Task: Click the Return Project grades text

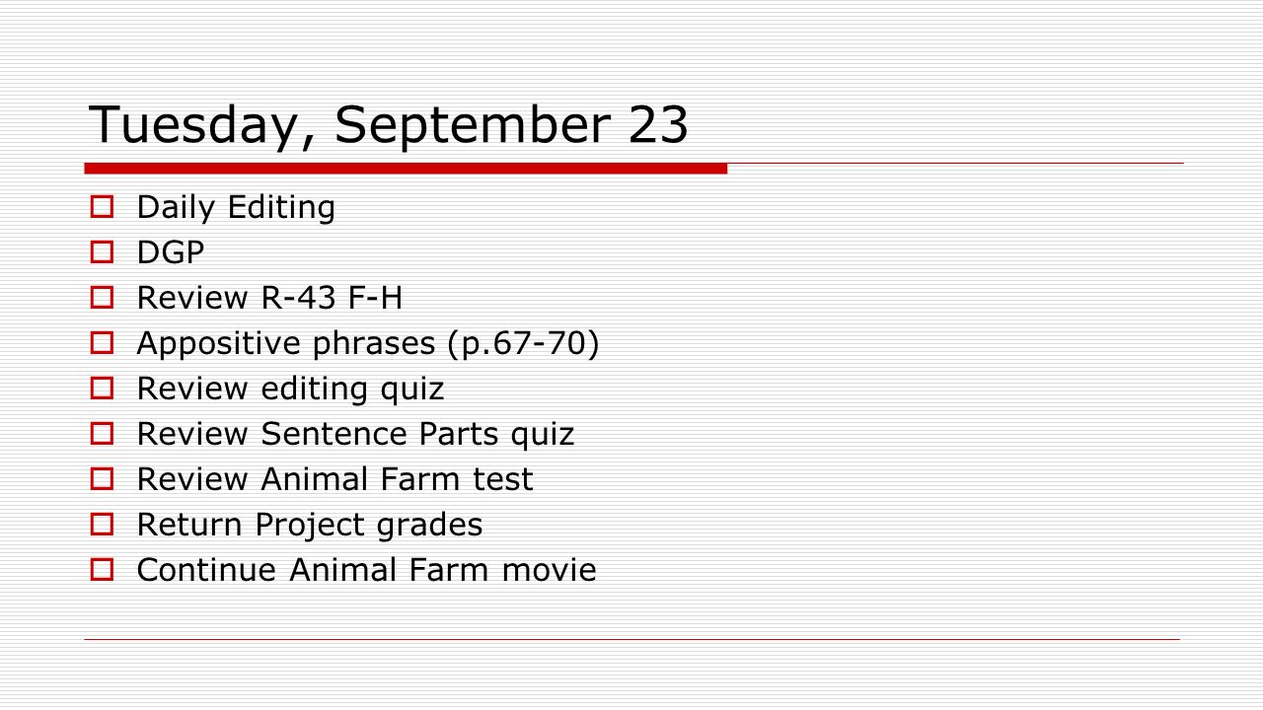Action: click(x=310, y=526)
